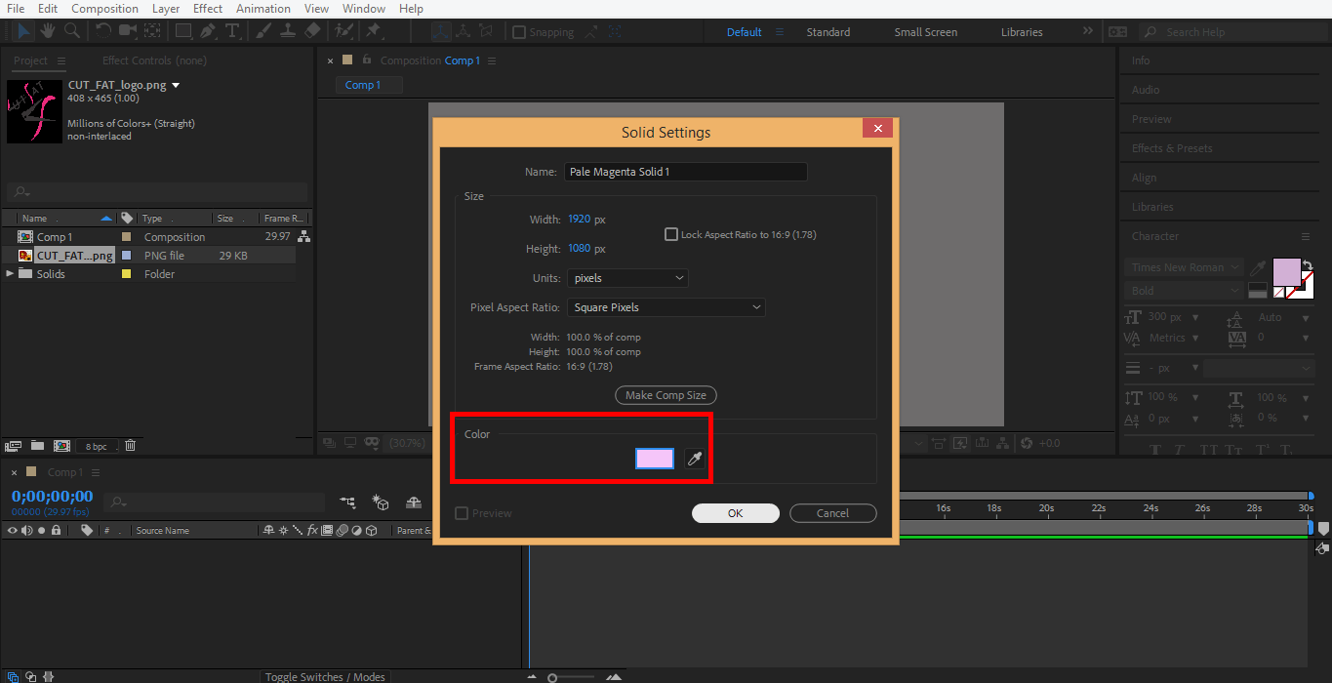Open the Composition Mini-Flowchart in timeline
The width and height of the screenshot is (1332, 683).
(x=347, y=502)
